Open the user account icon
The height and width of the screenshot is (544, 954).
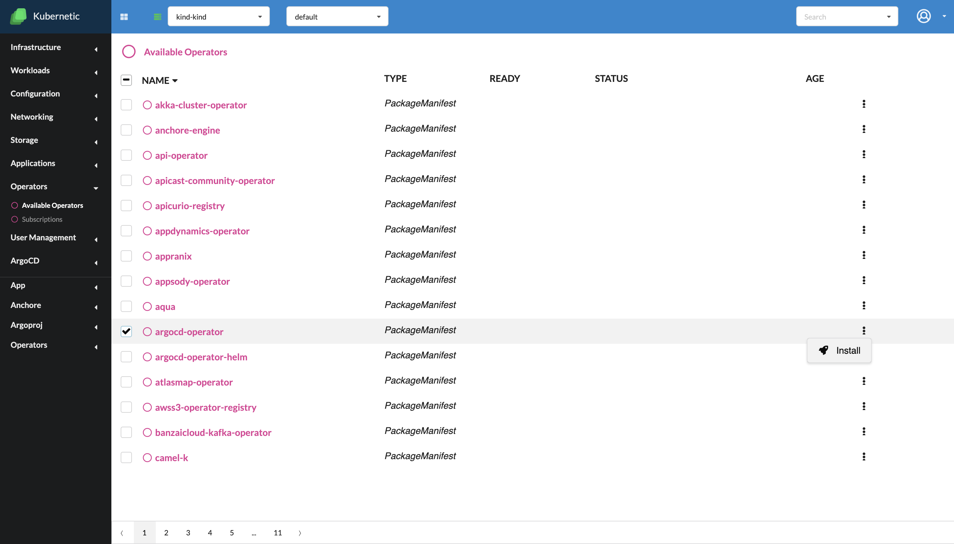pos(924,17)
